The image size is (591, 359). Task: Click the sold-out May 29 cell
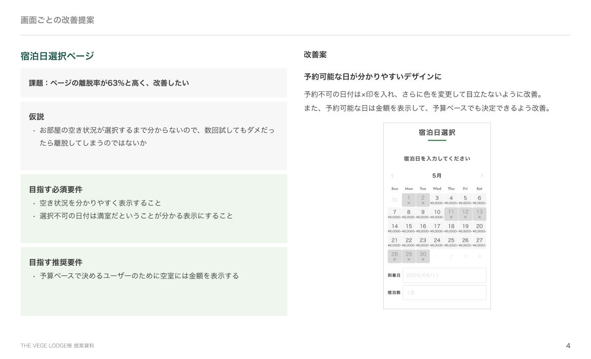click(x=409, y=256)
